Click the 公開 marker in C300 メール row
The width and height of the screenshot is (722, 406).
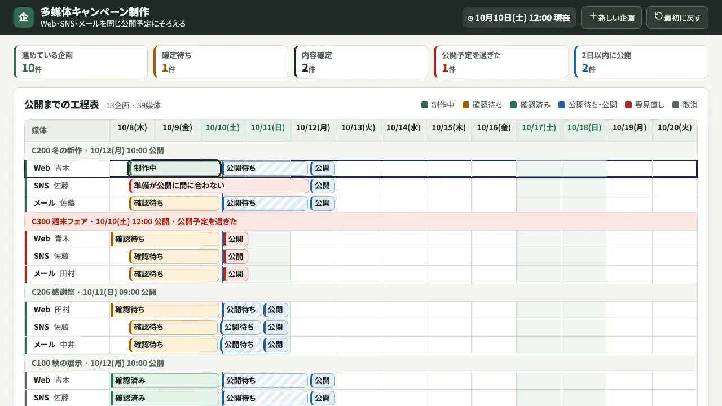pos(236,274)
